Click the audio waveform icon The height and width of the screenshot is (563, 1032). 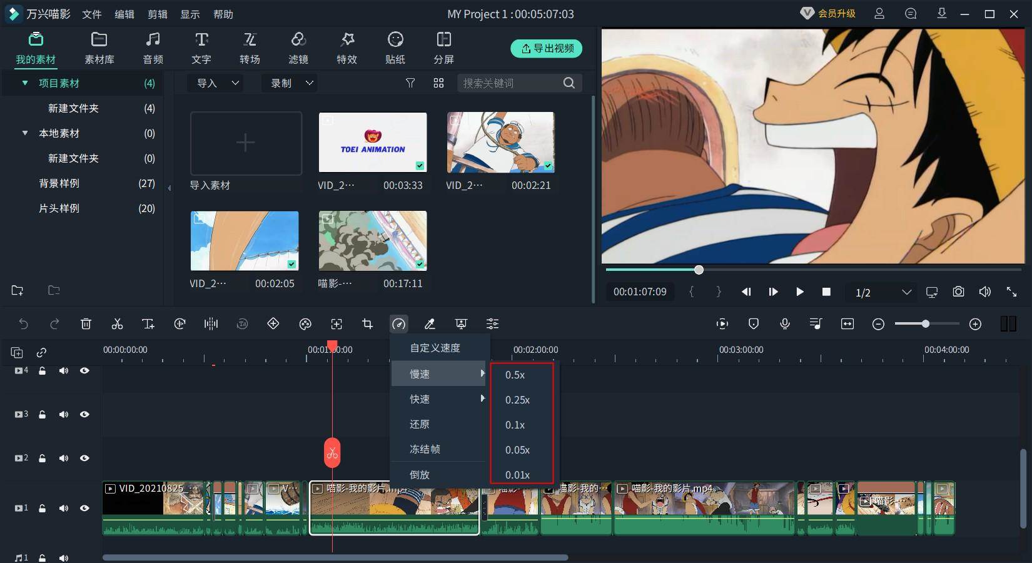pos(211,323)
